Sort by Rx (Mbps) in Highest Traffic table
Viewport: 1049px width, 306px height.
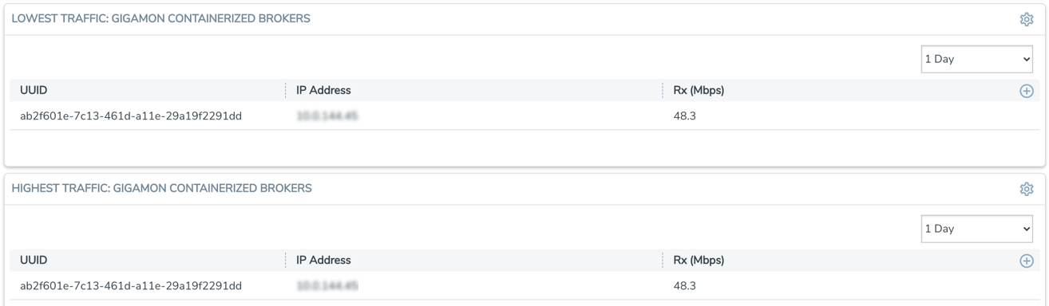click(699, 260)
